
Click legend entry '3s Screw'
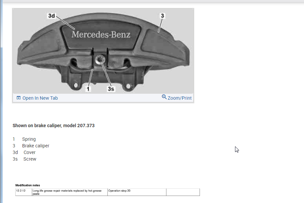[x=25, y=159]
